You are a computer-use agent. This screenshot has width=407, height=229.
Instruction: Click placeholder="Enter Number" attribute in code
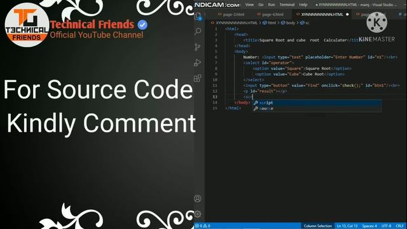click(335, 57)
